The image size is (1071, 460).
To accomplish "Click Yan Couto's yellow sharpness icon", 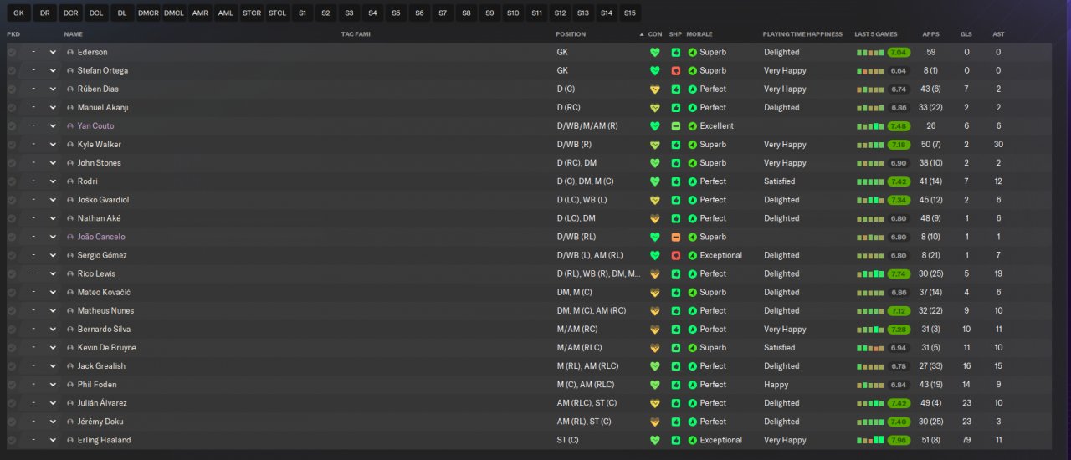I will (676, 125).
